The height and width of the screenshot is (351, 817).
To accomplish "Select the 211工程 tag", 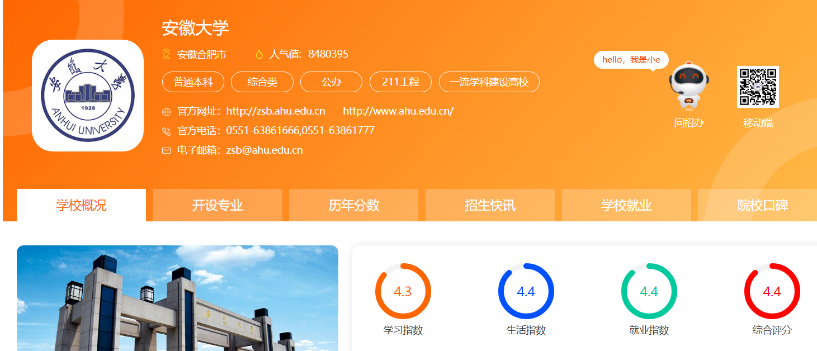I will click(400, 82).
